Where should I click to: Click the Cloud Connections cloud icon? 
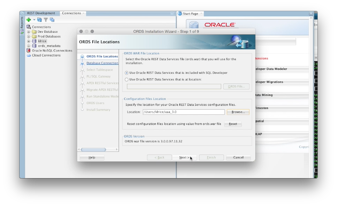click(29, 55)
